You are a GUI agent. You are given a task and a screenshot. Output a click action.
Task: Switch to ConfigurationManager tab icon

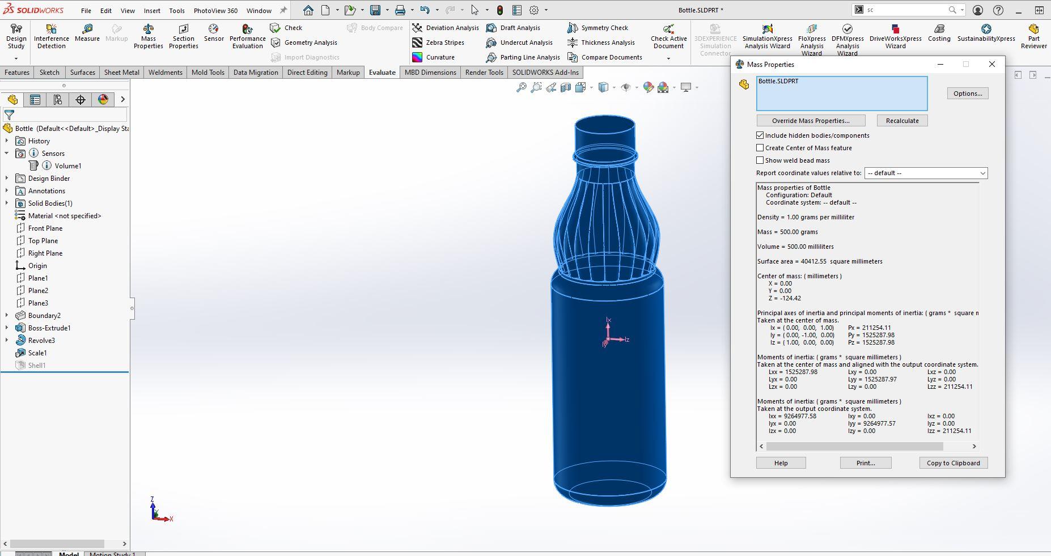[58, 100]
